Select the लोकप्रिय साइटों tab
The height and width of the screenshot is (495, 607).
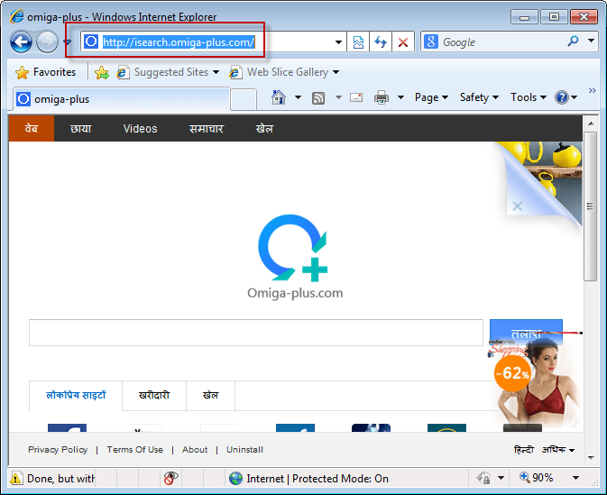[76, 395]
